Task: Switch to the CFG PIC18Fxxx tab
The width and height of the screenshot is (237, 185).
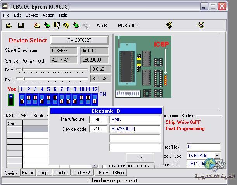Action: pos(111,173)
